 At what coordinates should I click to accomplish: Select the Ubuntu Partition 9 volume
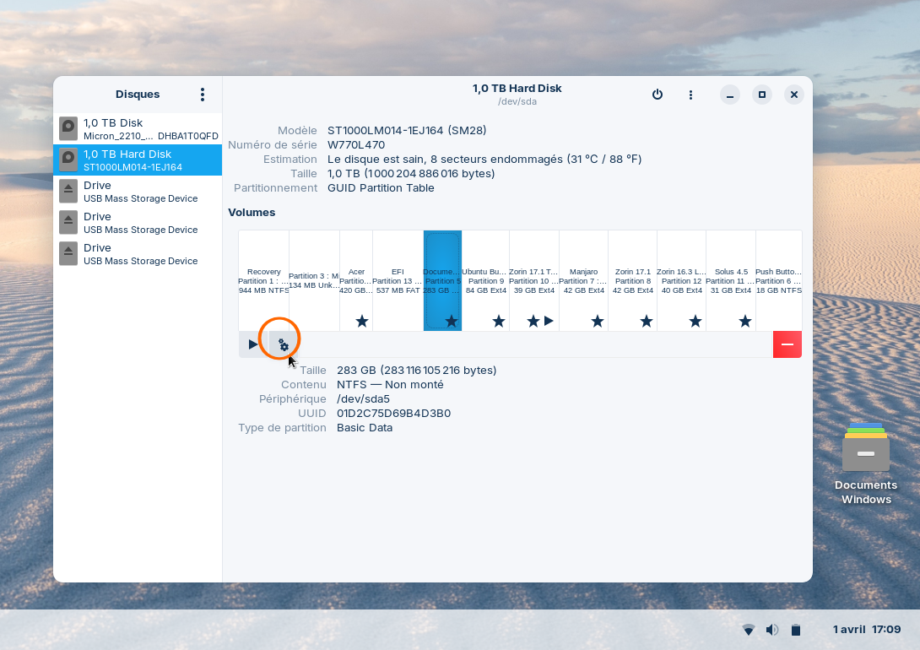tap(485, 280)
